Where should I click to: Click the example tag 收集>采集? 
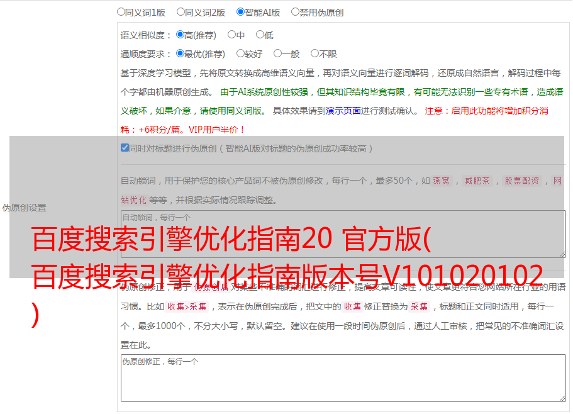(x=187, y=306)
